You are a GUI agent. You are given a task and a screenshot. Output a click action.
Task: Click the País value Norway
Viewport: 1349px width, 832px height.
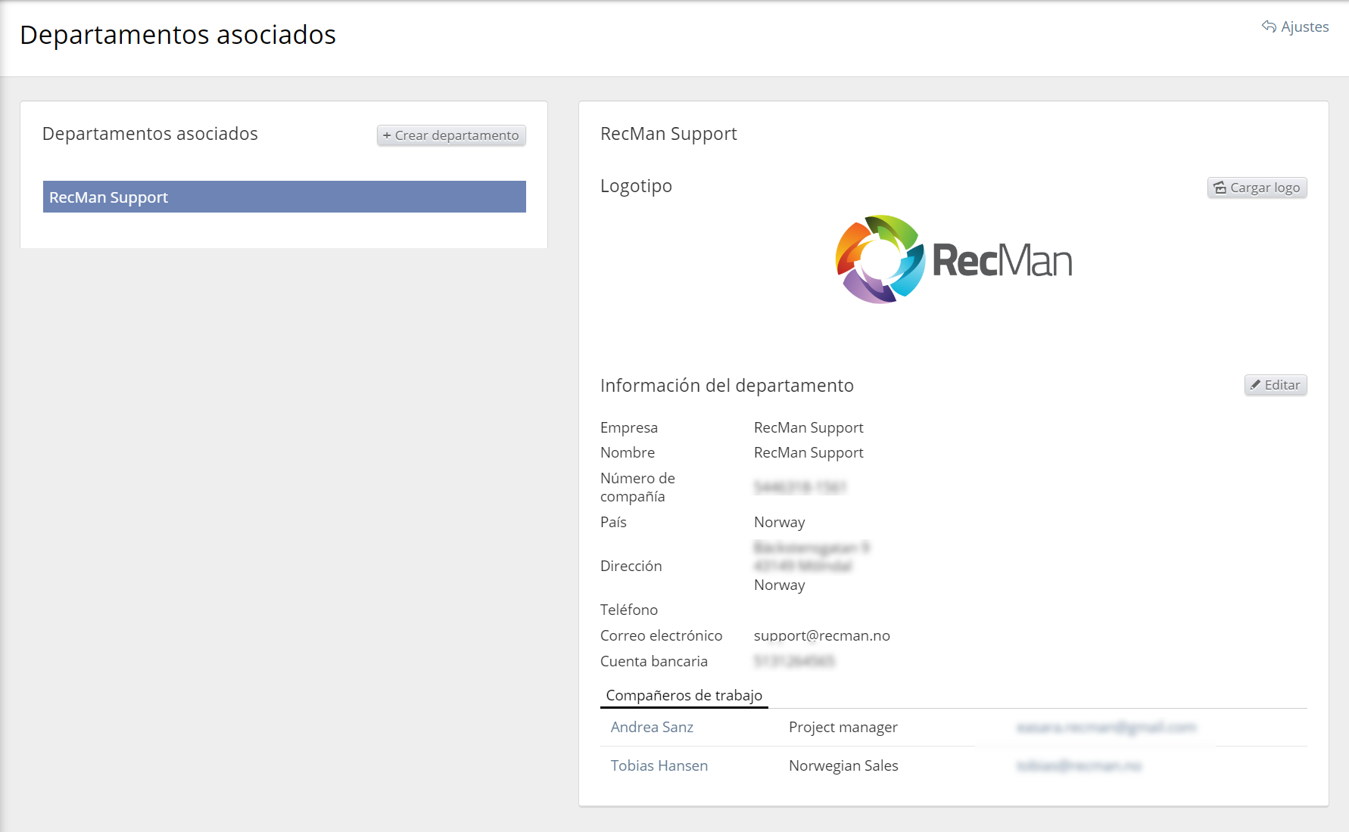tap(780, 522)
